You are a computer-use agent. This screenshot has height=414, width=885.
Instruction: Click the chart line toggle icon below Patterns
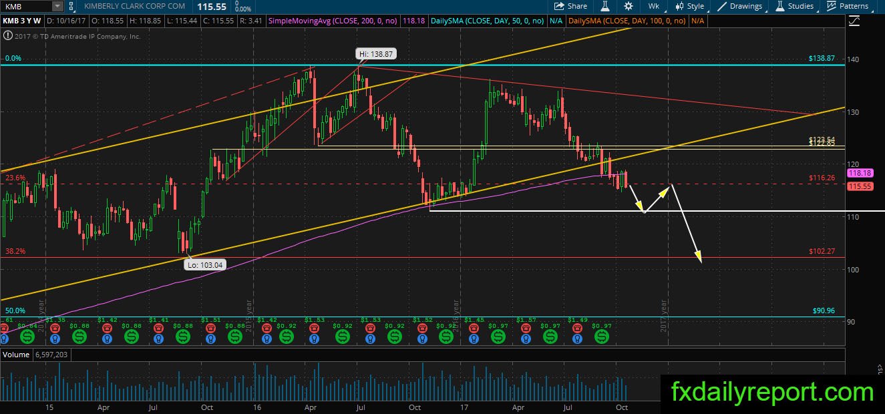click(x=853, y=21)
